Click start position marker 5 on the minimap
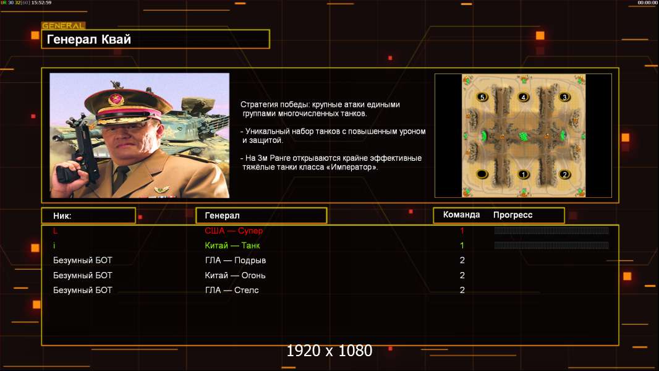659x371 pixels. [482, 97]
